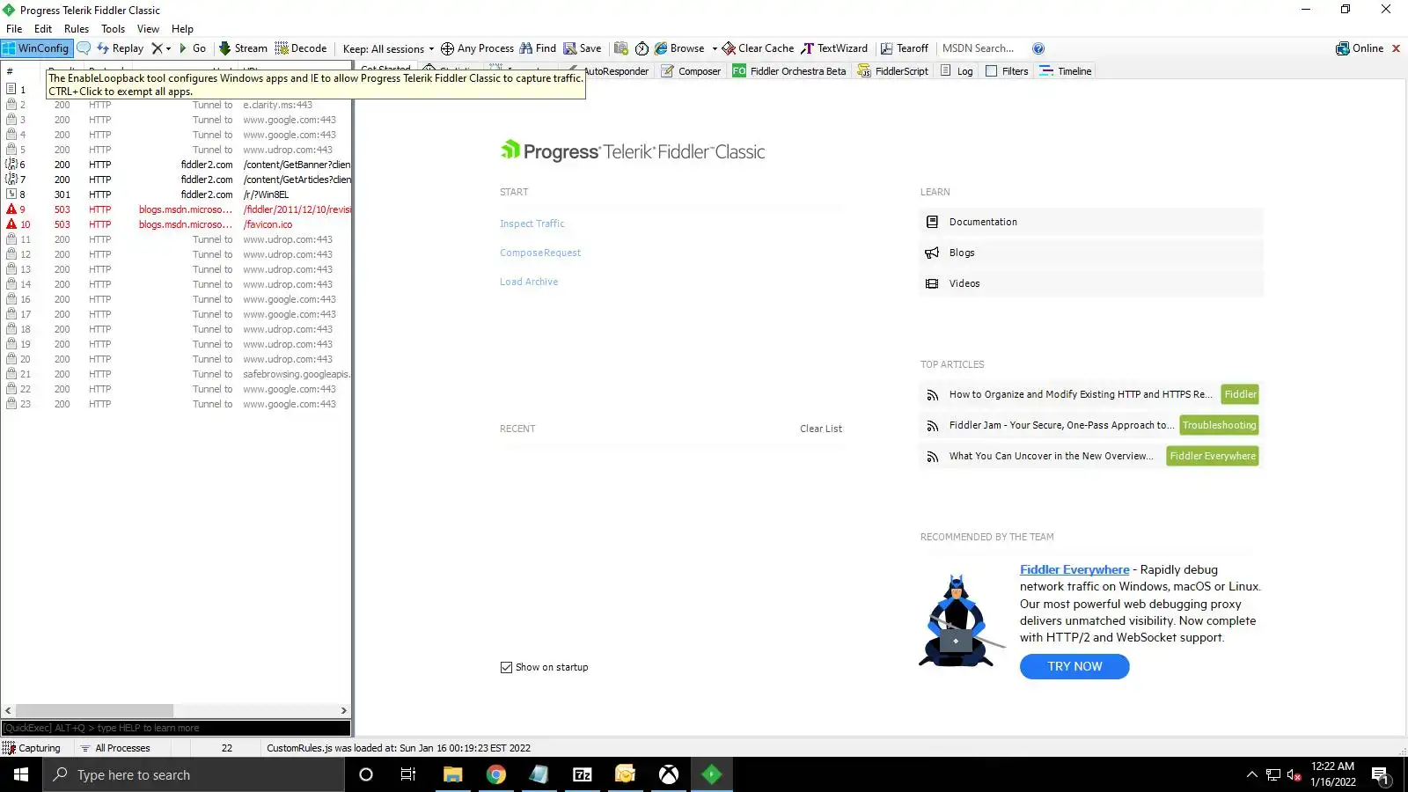This screenshot has width=1408, height=792.
Task: Select session 10 with the warning icon
Action: 176,224
